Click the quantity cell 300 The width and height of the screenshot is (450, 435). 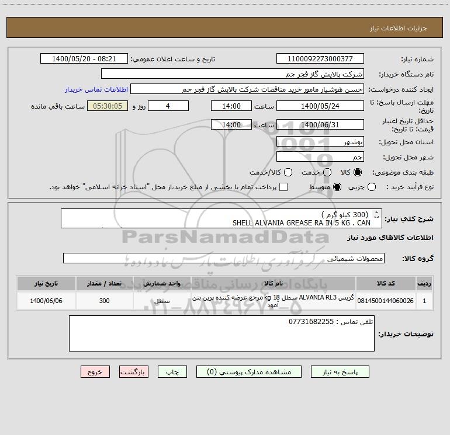(105, 301)
